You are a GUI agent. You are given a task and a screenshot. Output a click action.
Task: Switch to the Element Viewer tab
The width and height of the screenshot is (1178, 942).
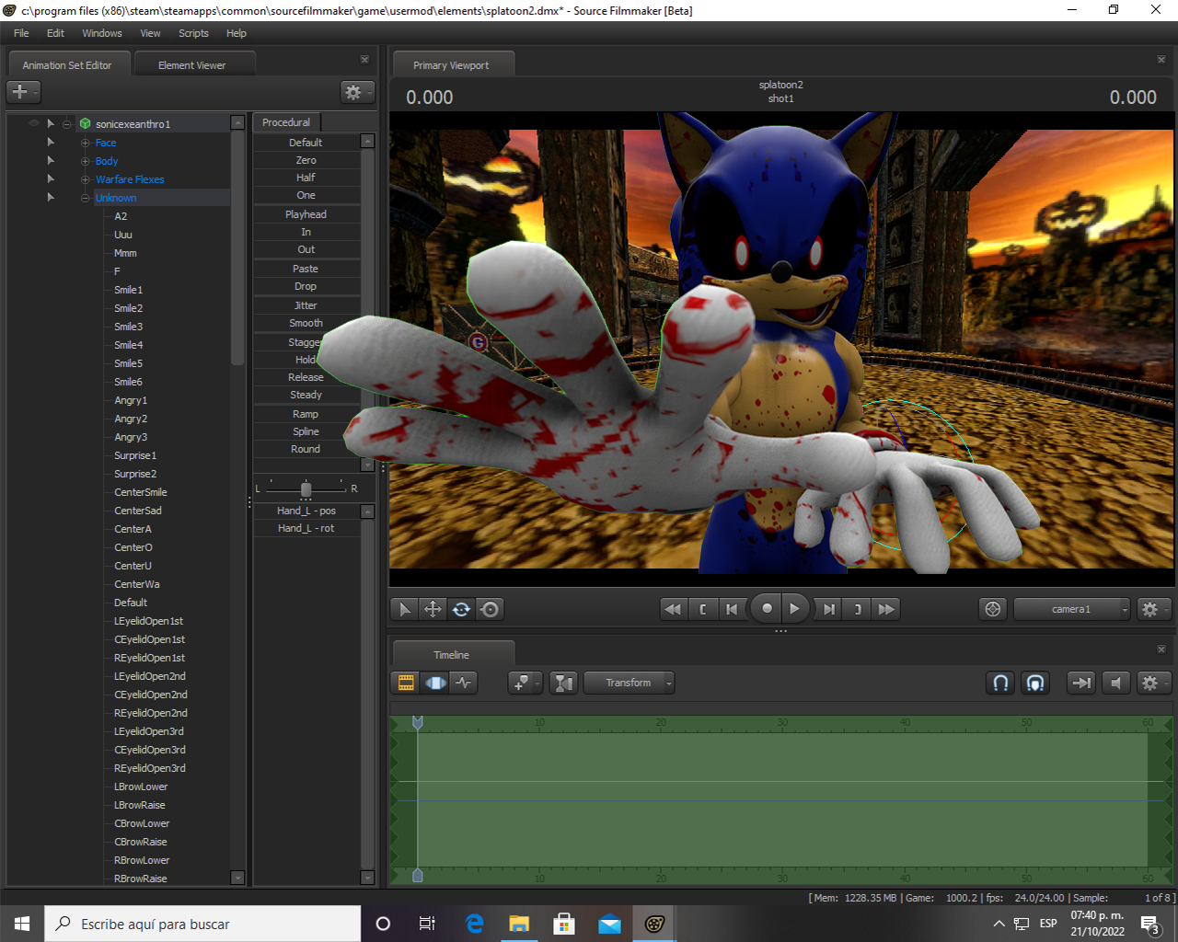click(191, 65)
